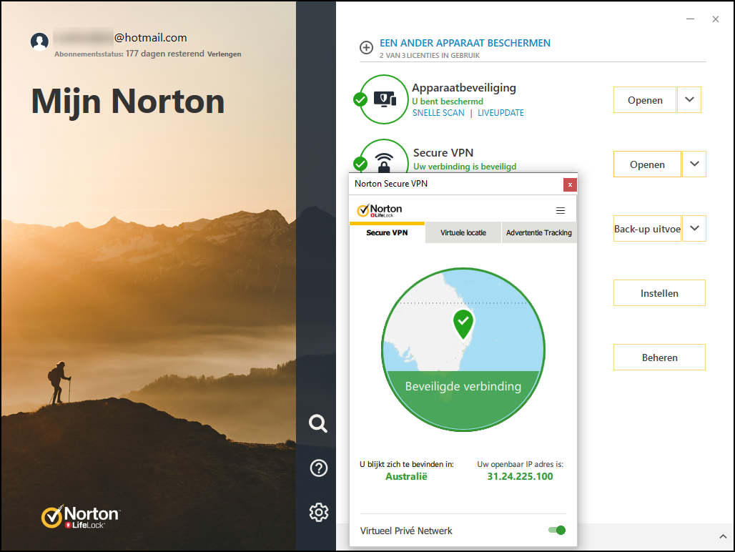This screenshot has width=735, height=552.
Task: Select the Advertentie Tracking tab
Action: (538, 233)
